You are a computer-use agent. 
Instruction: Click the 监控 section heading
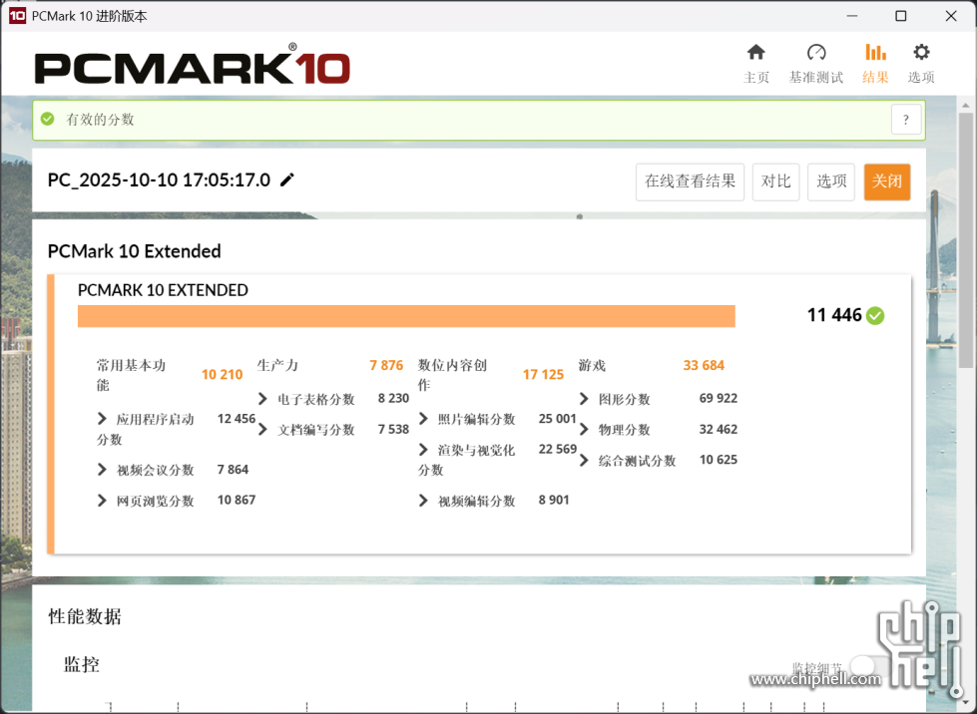coord(82,664)
